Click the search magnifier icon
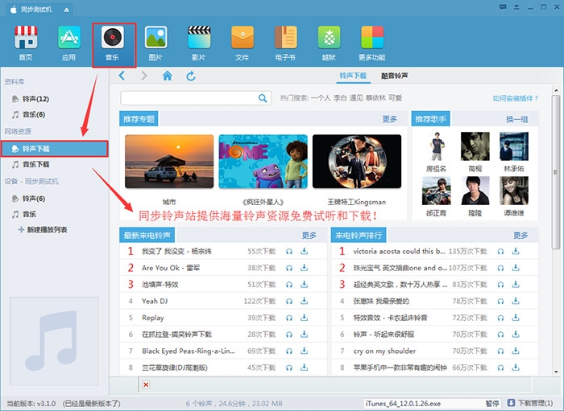The height and width of the screenshot is (411, 564). point(263,98)
